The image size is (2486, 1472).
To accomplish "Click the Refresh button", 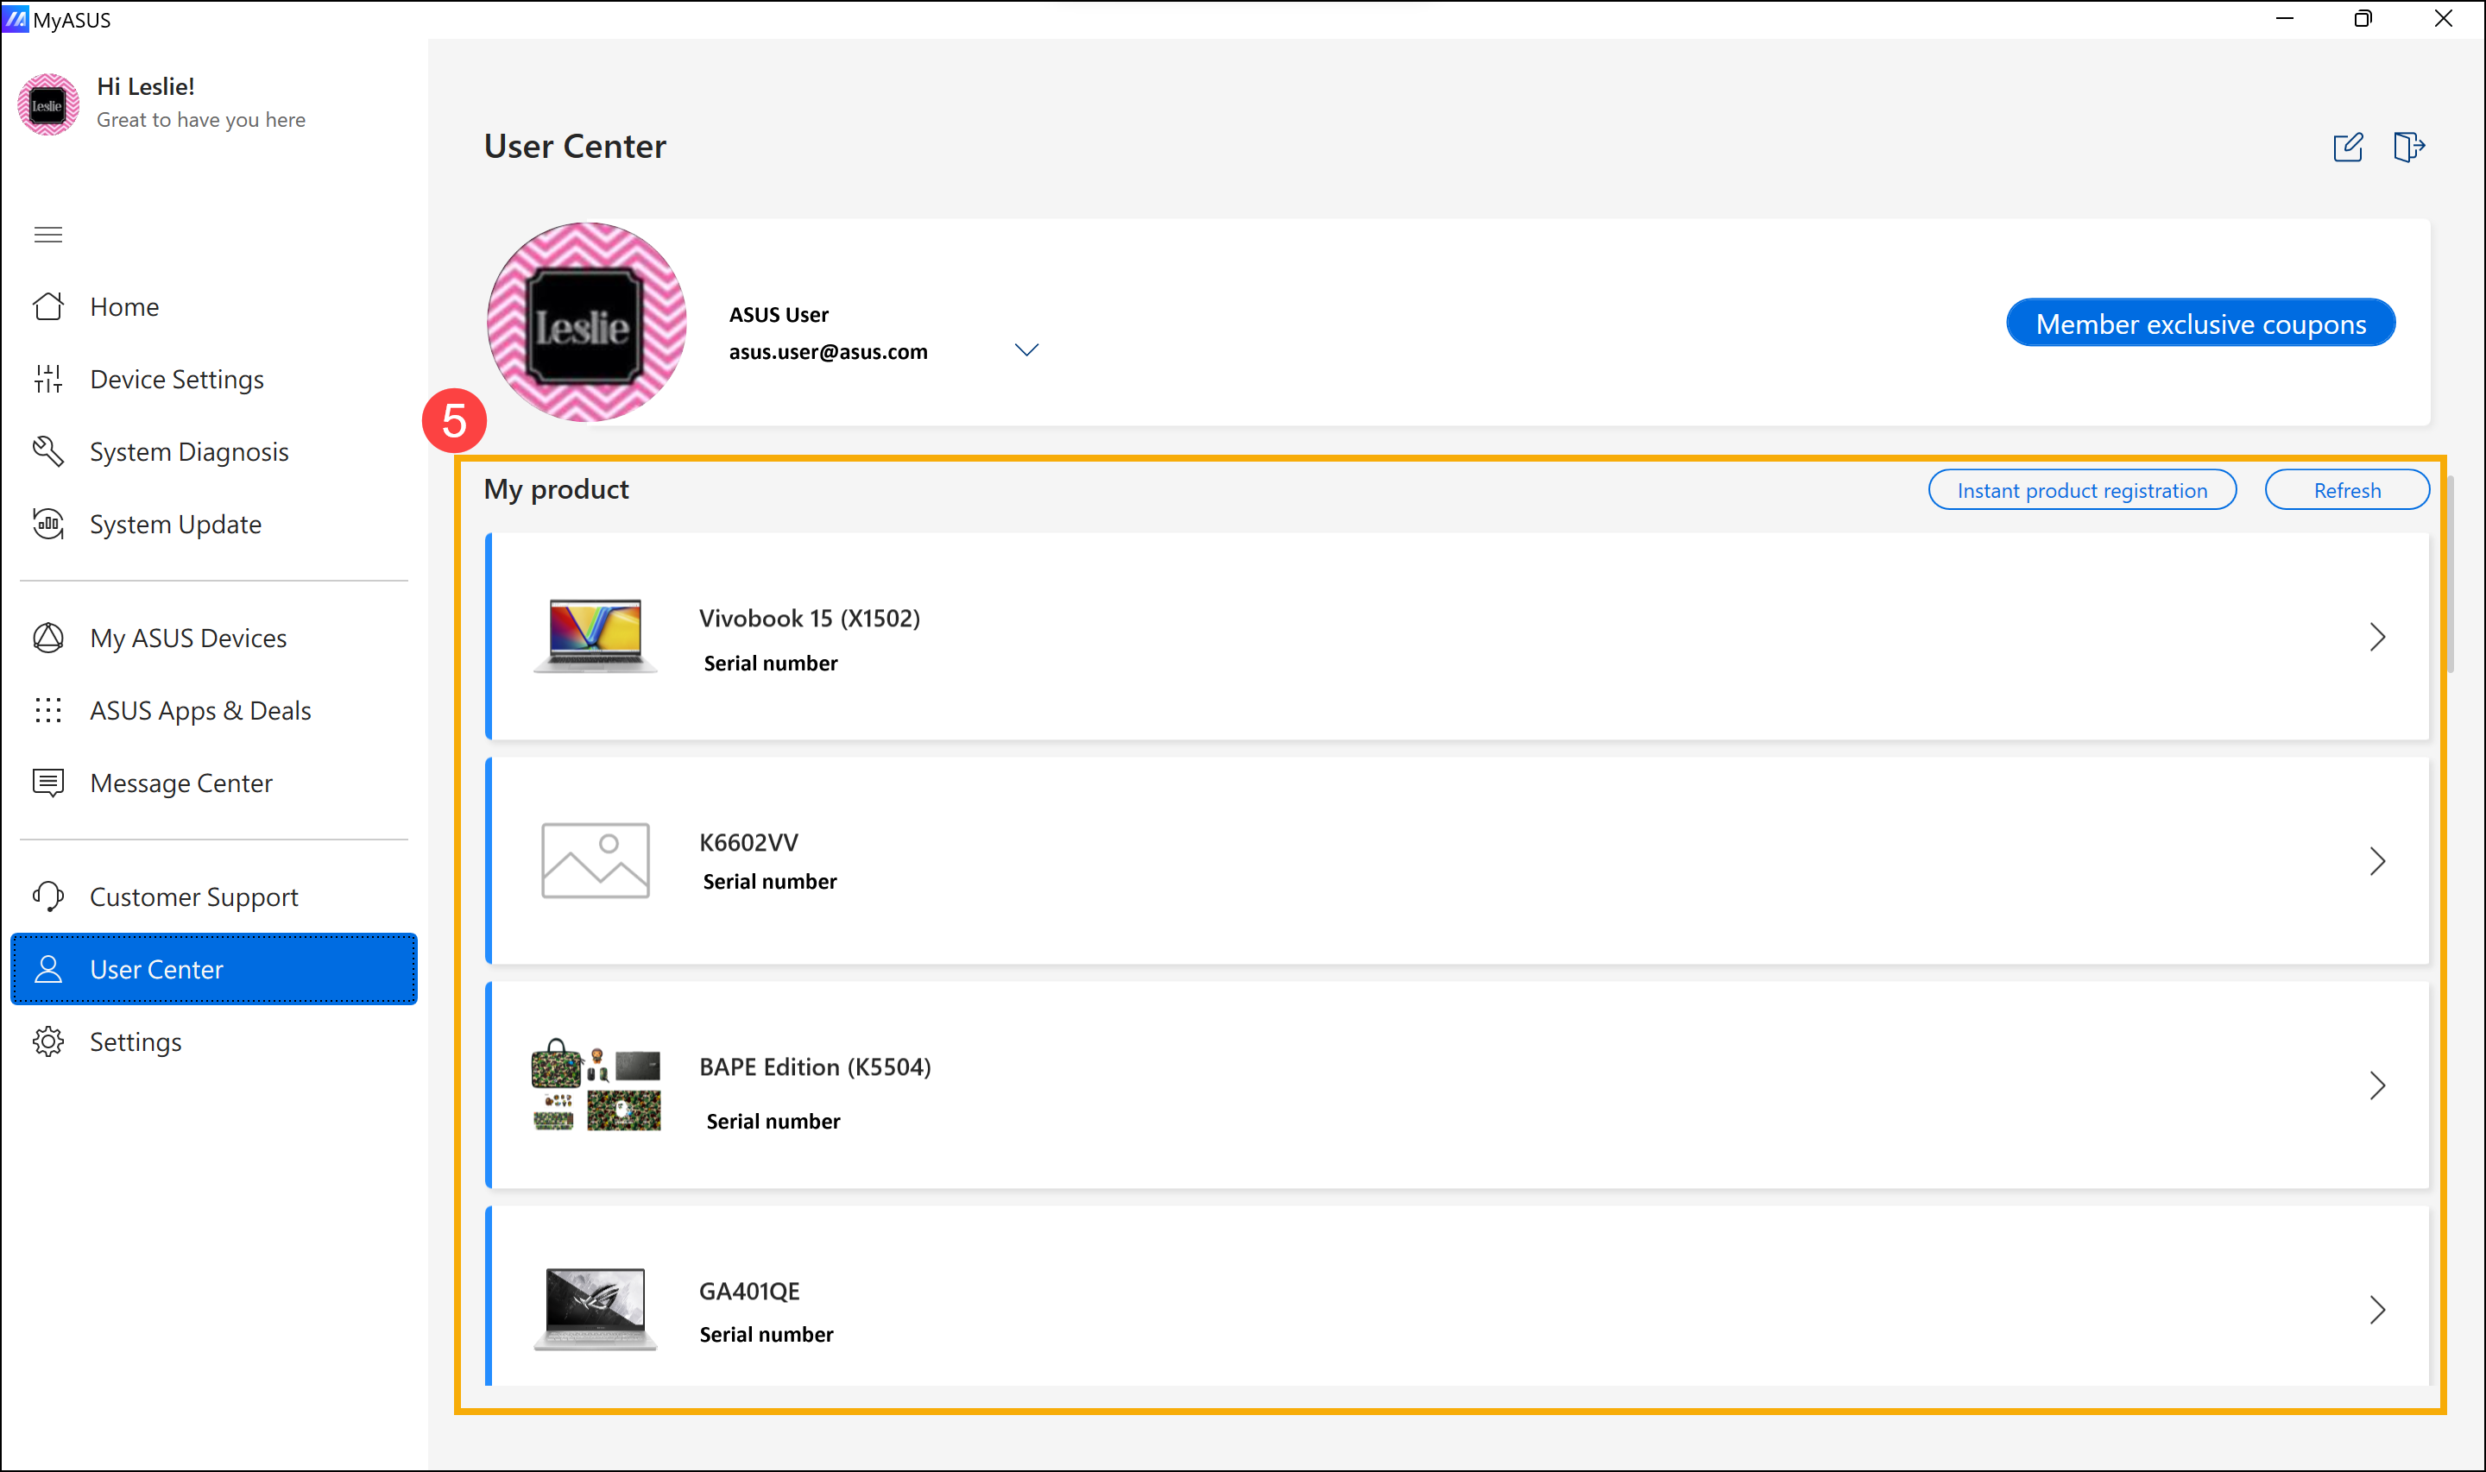I will (x=2347, y=490).
